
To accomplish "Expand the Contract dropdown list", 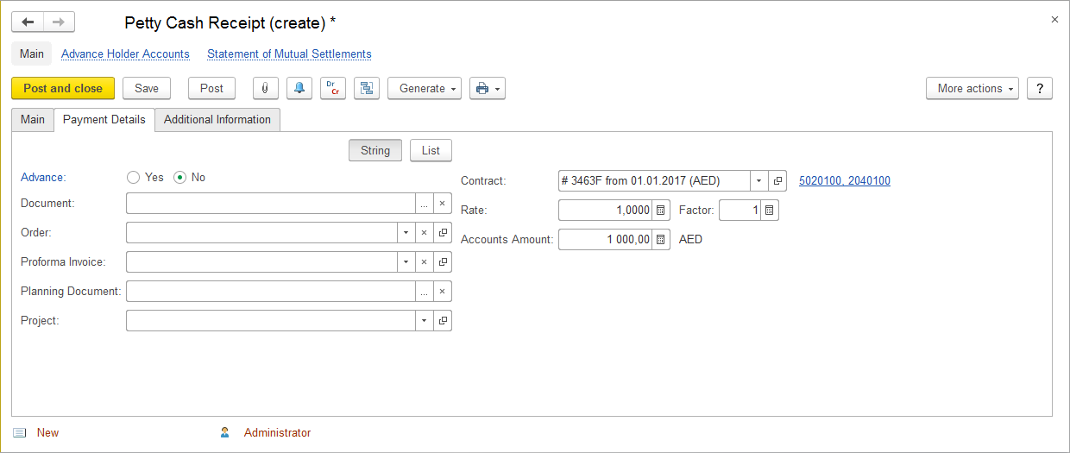I will [758, 181].
